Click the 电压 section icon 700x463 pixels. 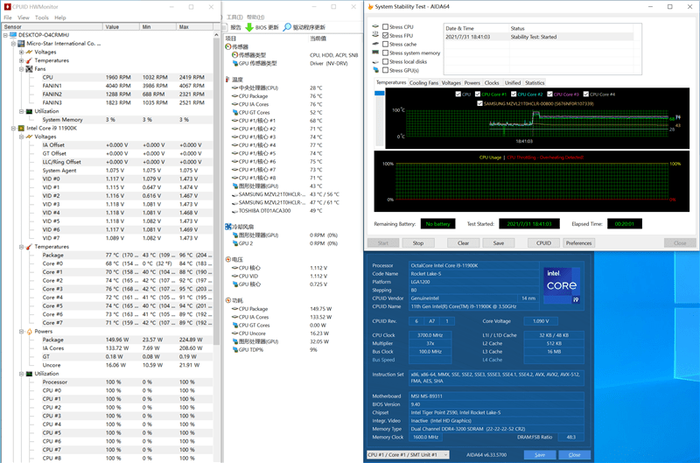click(x=228, y=259)
